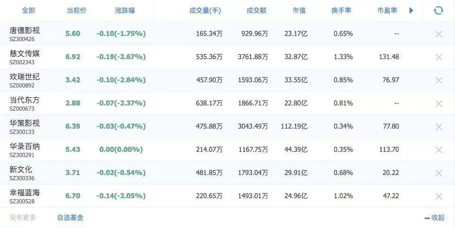The width and height of the screenshot is (455, 228).
Task: Remove 慈文传媒 row with X icon
Action: click(438, 57)
